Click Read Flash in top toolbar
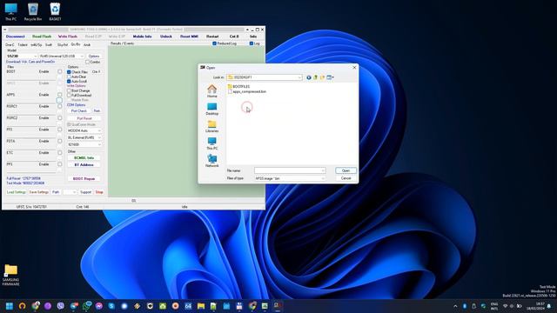Image resolution: width=557 pixels, height=313 pixels. (x=42, y=37)
